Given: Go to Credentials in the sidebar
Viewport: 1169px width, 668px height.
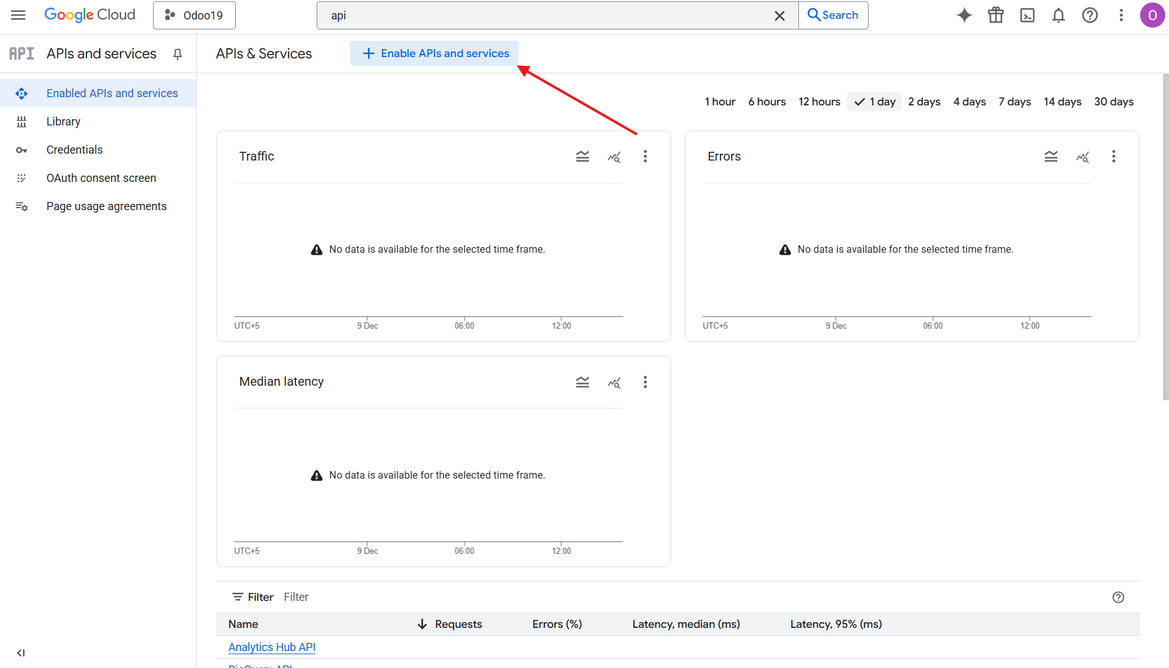Looking at the screenshot, I should [x=75, y=150].
